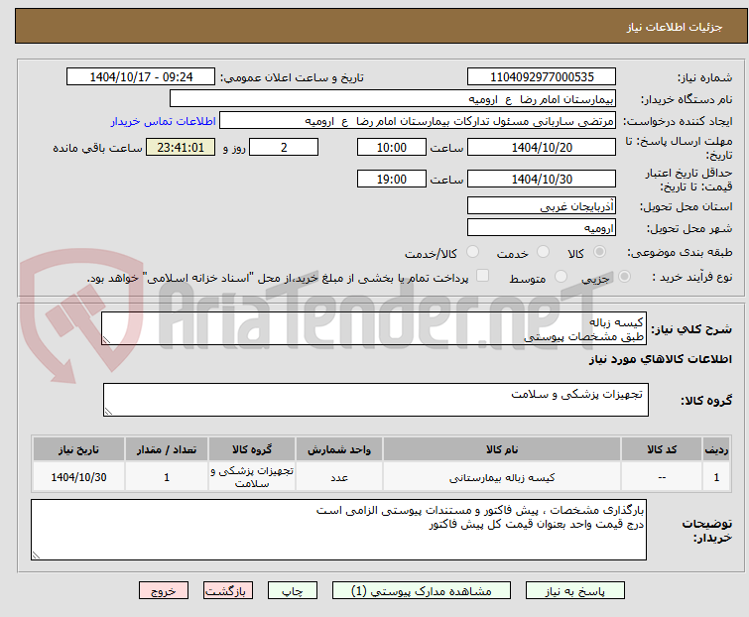Click the requester field مرتضی ساربانی
Image resolution: width=749 pixels, height=617 pixels.
(x=418, y=121)
